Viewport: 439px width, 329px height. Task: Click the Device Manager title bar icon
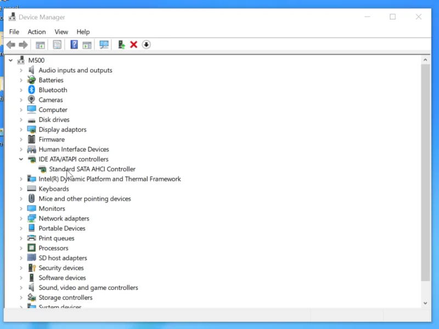[x=12, y=17]
